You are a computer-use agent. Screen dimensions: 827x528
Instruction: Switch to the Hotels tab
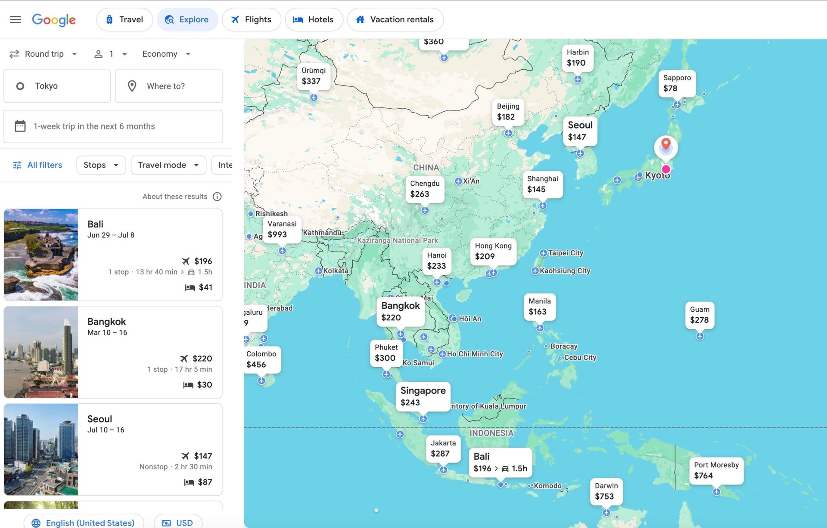tap(314, 19)
